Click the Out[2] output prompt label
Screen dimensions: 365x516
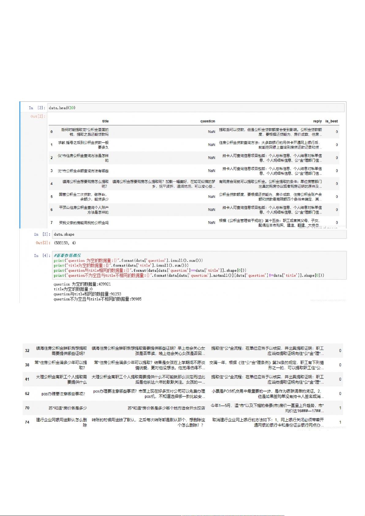click(x=38, y=116)
